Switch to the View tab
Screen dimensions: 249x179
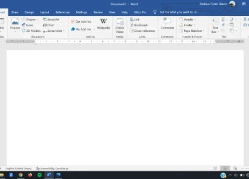112,12
